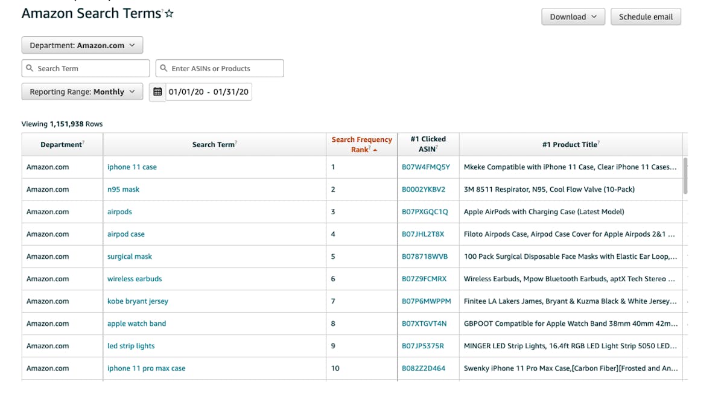This screenshot has width=724, height=399.
Task: Open ASIN link B07XTGVT4N
Action: [x=424, y=324]
